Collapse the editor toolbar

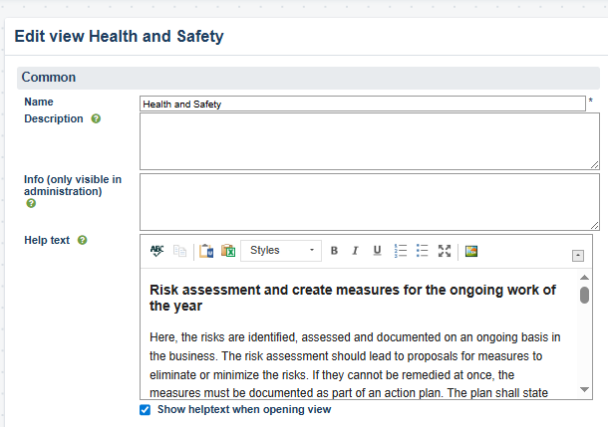pyautogui.click(x=578, y=256)
